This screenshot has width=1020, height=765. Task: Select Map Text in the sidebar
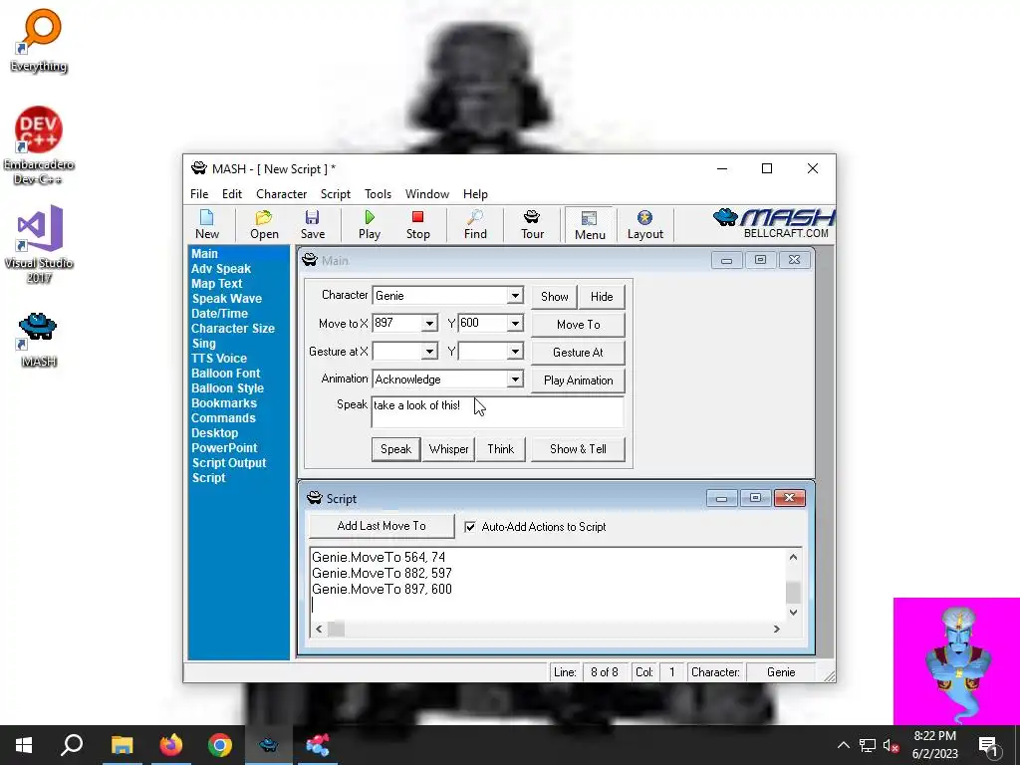click(216, 284)
